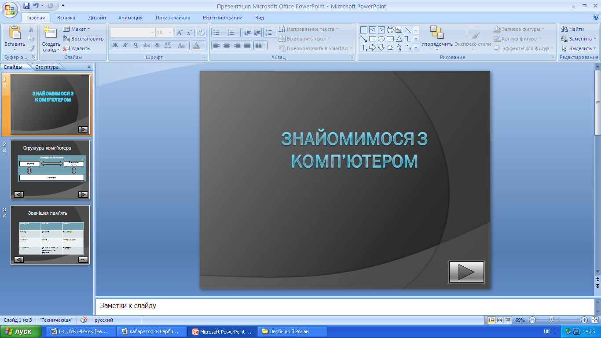Decrease font size with the small A icon
The width and height of the screenshot is (601, 338).
(x=189, y=33)
